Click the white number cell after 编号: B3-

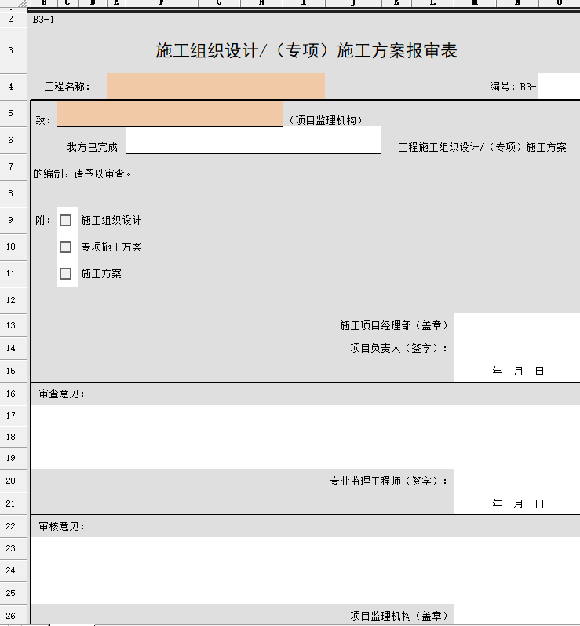[559, 86]
